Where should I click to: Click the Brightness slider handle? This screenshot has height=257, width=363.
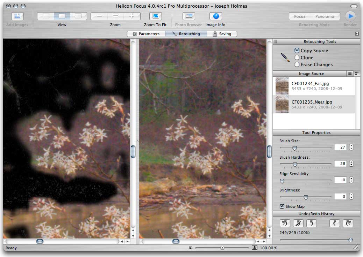point(306,197)
